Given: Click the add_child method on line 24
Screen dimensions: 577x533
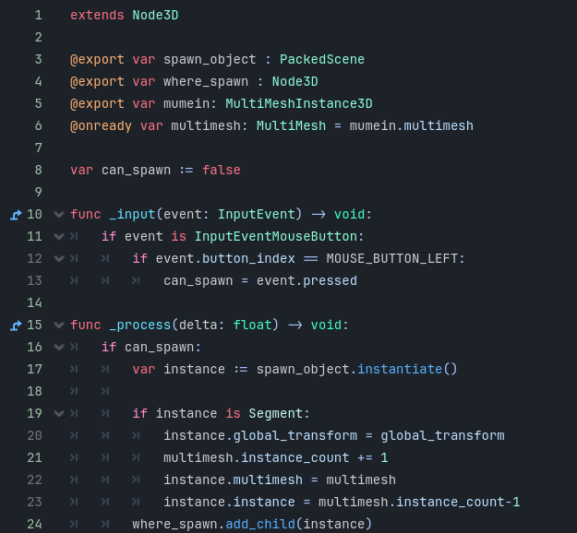Looking at the screenshot, I should pyautogui.click(x=260, y=524).
